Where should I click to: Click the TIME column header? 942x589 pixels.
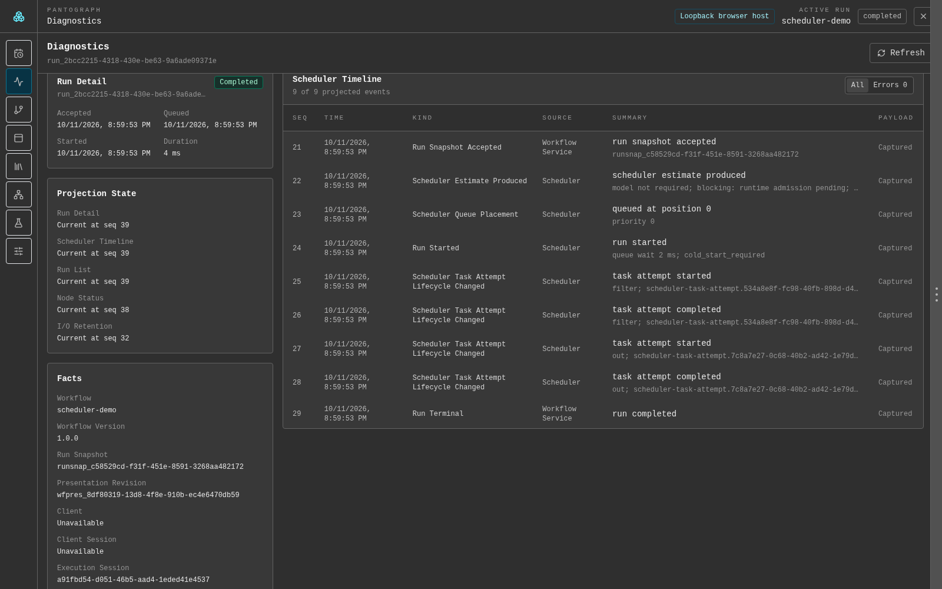coord(334,118)
